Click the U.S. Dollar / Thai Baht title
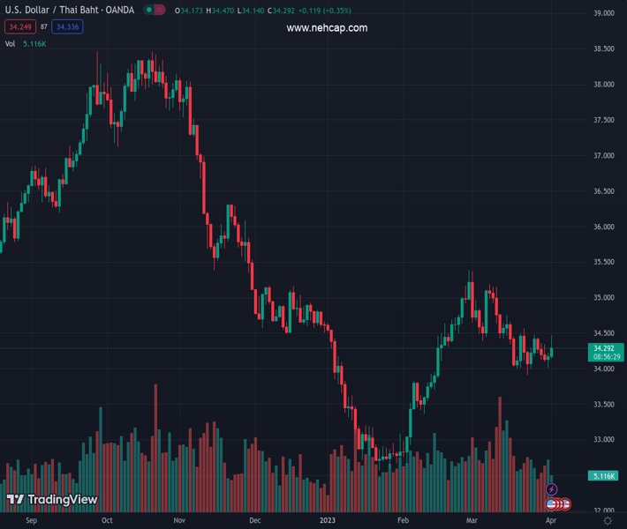This screenshot has width=627, height=529. click(69, 10)
